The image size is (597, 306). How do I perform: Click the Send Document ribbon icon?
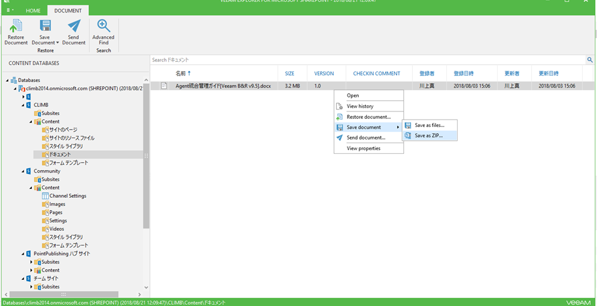point(74,26)
